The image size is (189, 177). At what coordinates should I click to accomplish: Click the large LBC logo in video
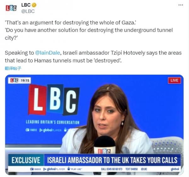coord(54,100)
